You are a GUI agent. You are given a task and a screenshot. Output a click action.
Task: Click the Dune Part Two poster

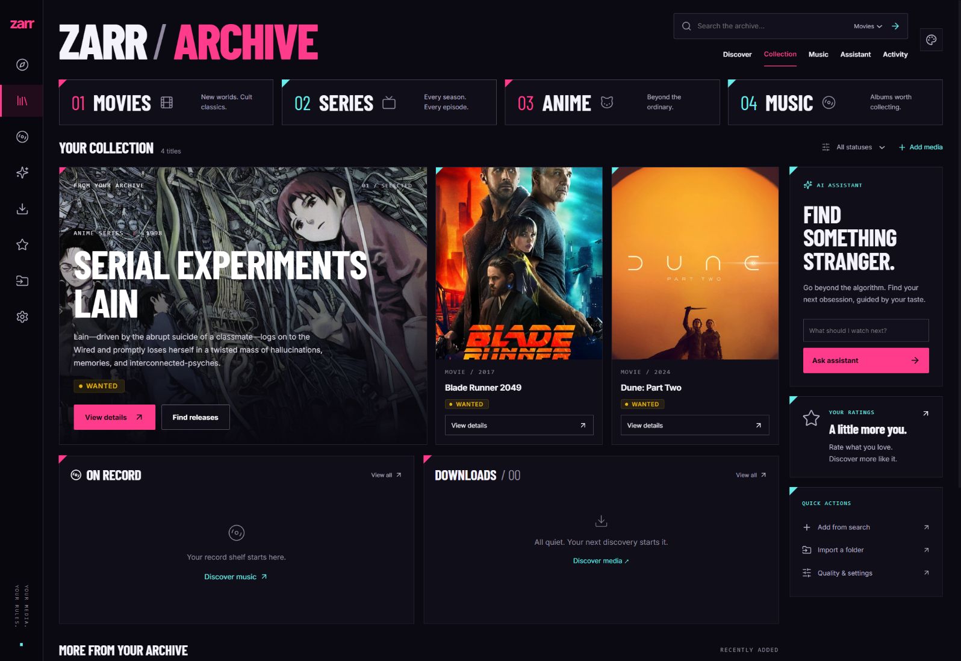pos(695,263)
